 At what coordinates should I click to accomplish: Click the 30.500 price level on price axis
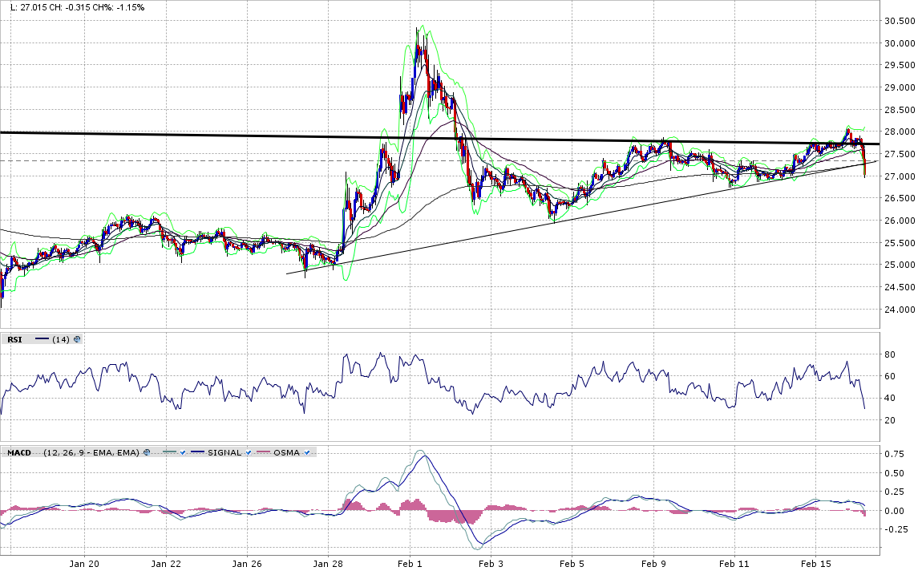click(900, 21)
